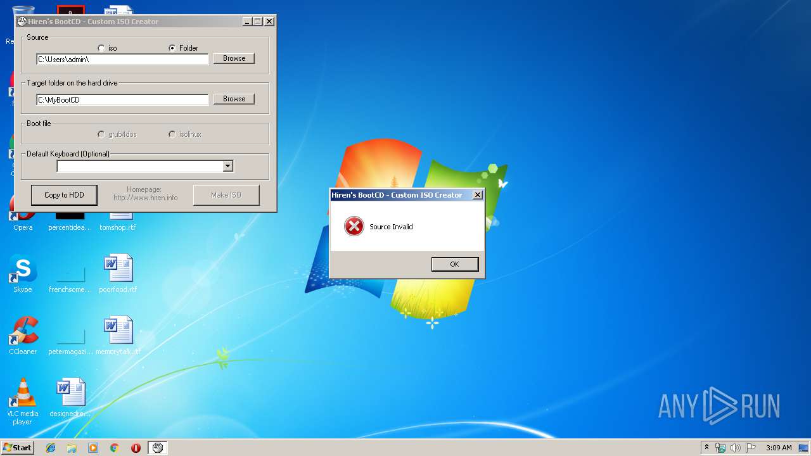Viewport: 811px width, 456px height.
Task: Open the Action Center flag icon
Action: 751,448
